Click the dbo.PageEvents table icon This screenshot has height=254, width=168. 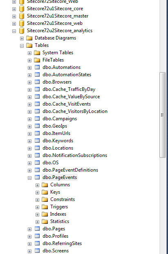(37, 177)
